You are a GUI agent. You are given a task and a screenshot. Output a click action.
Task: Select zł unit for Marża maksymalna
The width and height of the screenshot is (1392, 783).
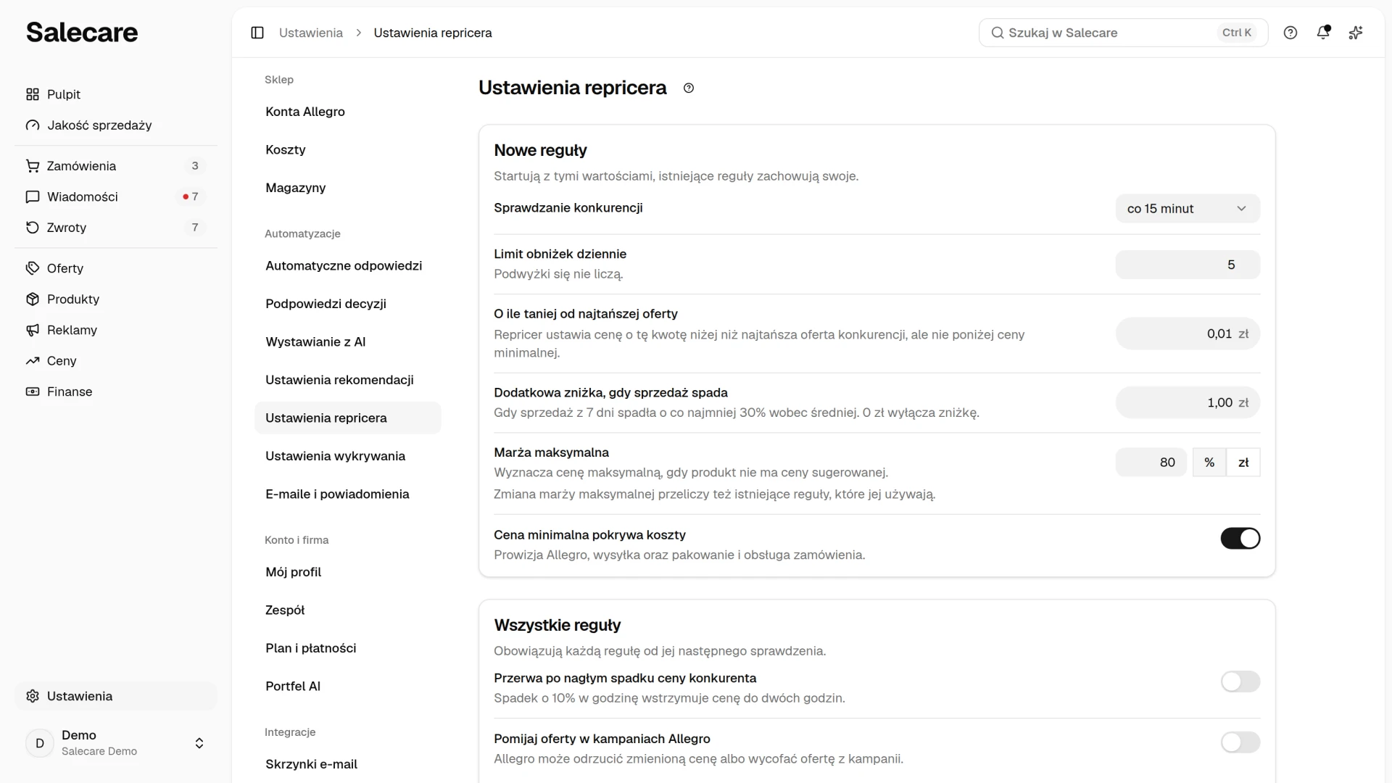point(1243,463)
